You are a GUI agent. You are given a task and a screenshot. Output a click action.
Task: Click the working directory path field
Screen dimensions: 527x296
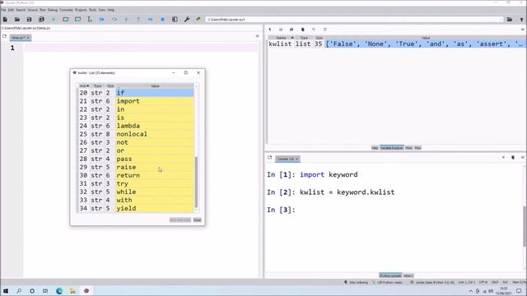354,20
